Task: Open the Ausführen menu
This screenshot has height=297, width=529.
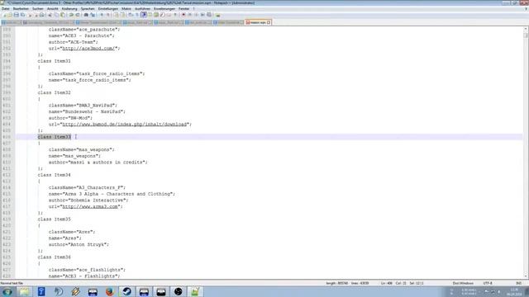Action: click(x=142, y=9)
